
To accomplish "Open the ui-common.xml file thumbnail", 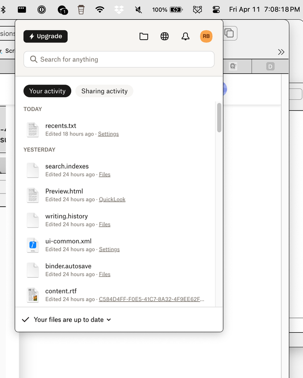I will click(x=33, y=245).
